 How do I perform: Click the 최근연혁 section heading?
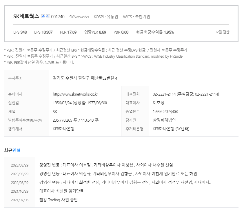point(12,150)
